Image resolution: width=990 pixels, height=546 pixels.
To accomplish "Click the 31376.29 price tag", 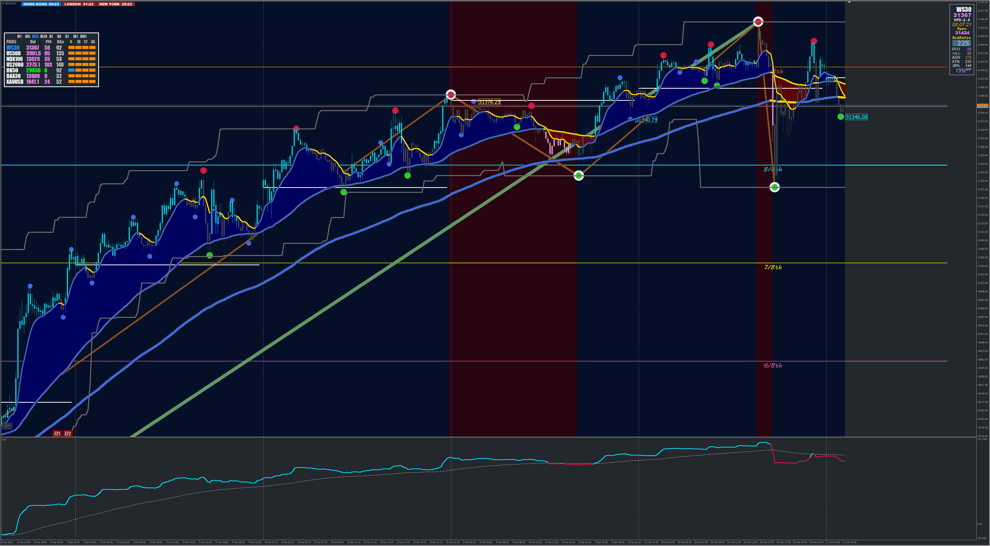I will click(489, 102).
